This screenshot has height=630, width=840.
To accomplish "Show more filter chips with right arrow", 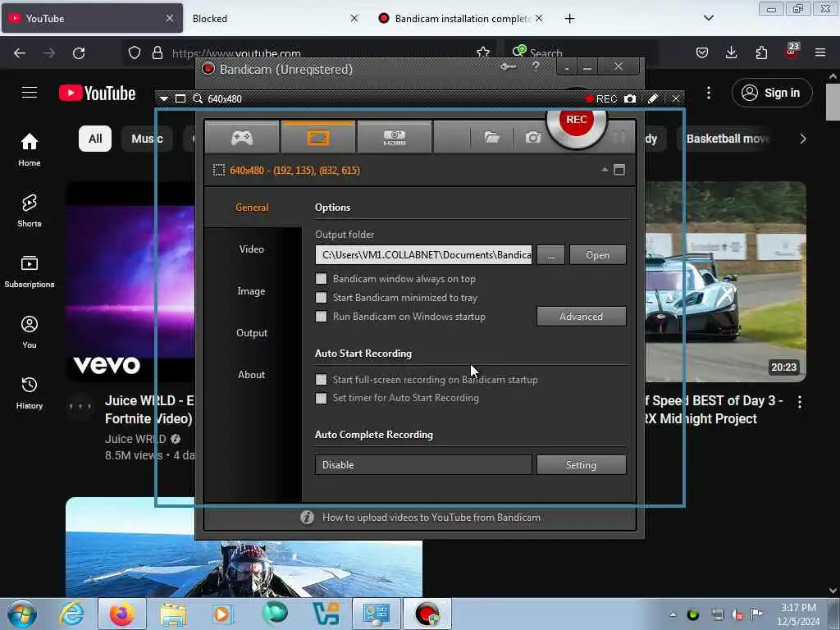I will tap(802, 139).
